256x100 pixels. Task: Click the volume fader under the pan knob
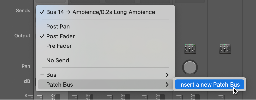click(x=197, y=97)
